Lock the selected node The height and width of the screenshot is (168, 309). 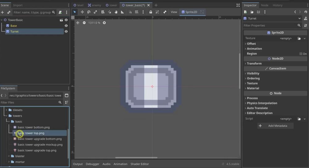pyautogui.click(x=150, y=12)
